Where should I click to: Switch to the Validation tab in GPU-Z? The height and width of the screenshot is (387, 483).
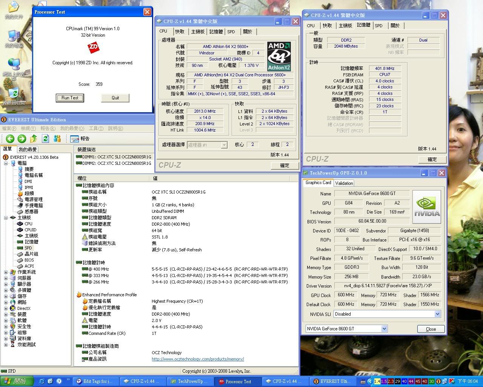click(344, 183)
